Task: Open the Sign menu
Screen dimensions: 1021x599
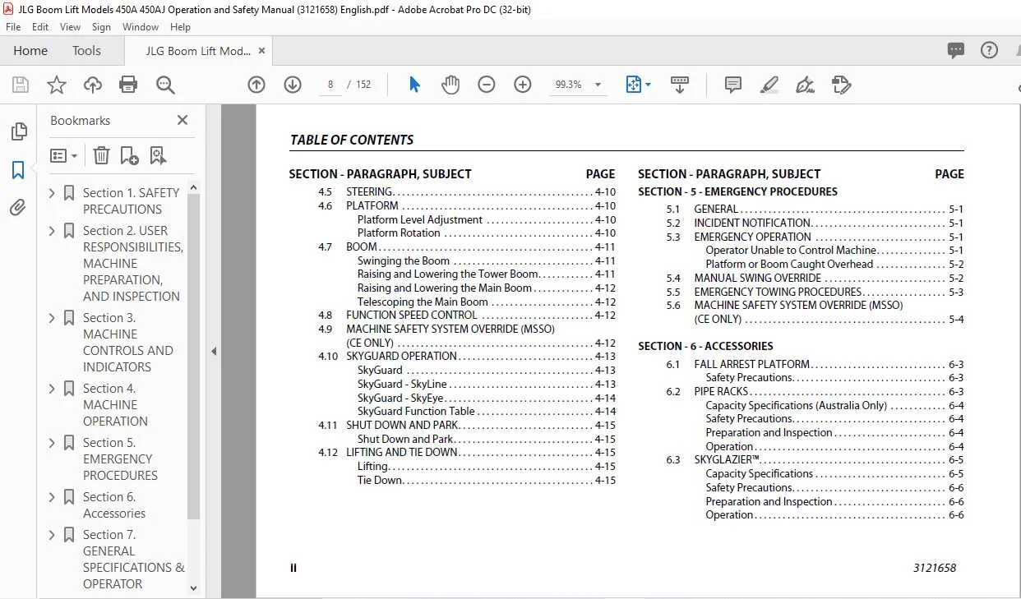Action: click(101, 27)
